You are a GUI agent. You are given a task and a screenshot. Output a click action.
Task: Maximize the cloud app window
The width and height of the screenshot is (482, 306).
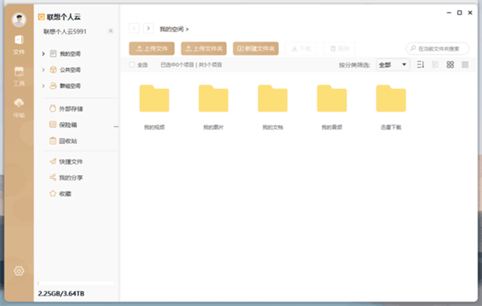point(460,13)
